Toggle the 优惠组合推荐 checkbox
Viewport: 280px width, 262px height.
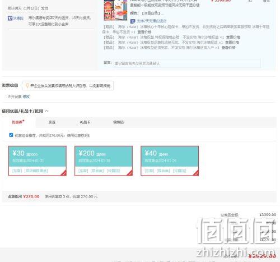tap(11, 135)
